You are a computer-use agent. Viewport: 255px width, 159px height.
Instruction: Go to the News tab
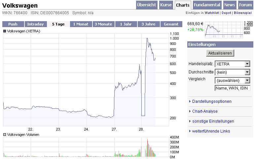(x=230, y=5)
